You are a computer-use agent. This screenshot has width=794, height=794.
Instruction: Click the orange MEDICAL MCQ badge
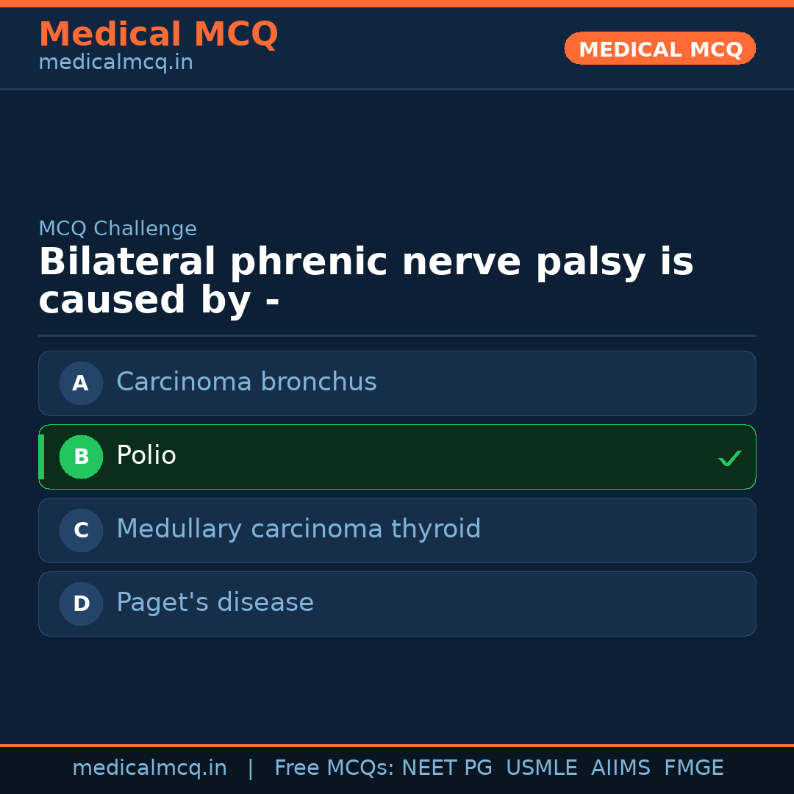[660, 49]
